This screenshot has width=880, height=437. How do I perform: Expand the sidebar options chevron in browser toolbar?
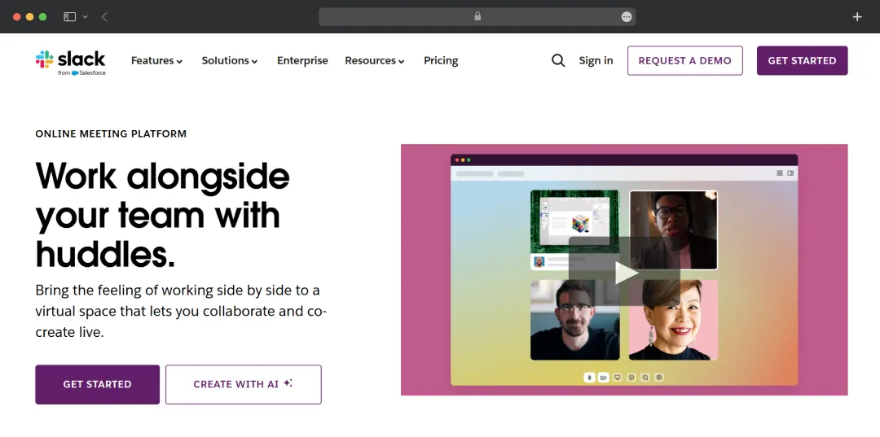click(86, 17)
